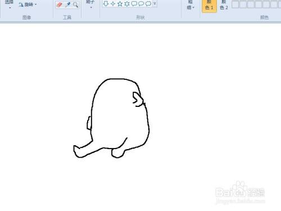Choose the rounded rectangular callout shape
The image size is (281, 211).
[x=134, y=3]
